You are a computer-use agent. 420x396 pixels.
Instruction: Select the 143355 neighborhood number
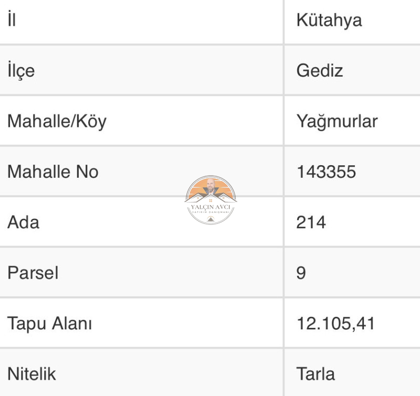[x=326, y=172]
